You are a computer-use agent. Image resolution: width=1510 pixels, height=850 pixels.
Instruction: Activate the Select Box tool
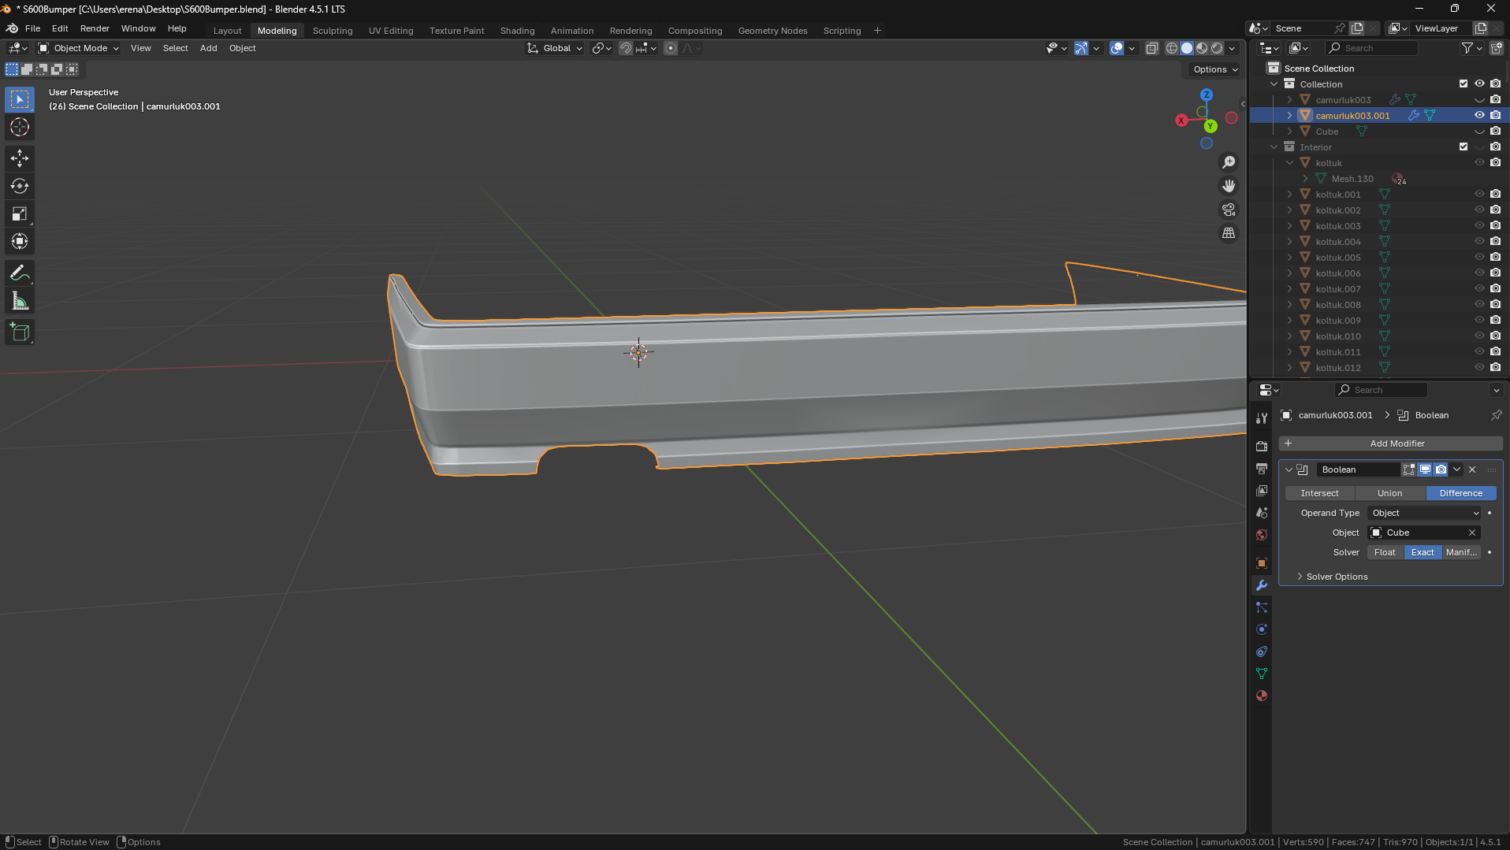tap(20, 99)
